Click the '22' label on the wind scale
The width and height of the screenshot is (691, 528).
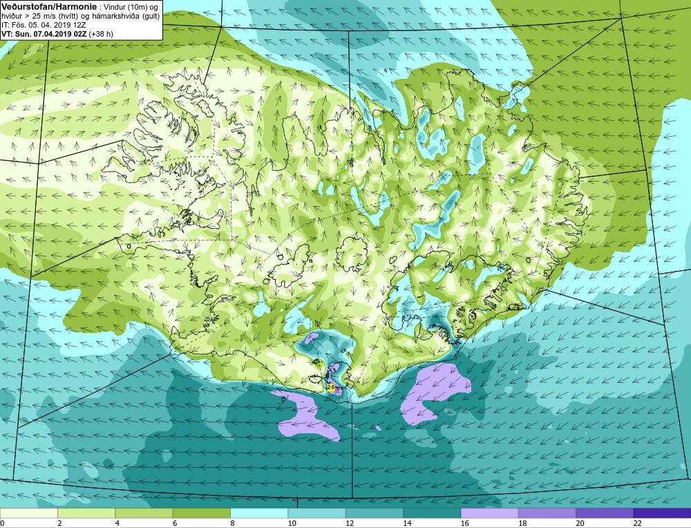638,523
